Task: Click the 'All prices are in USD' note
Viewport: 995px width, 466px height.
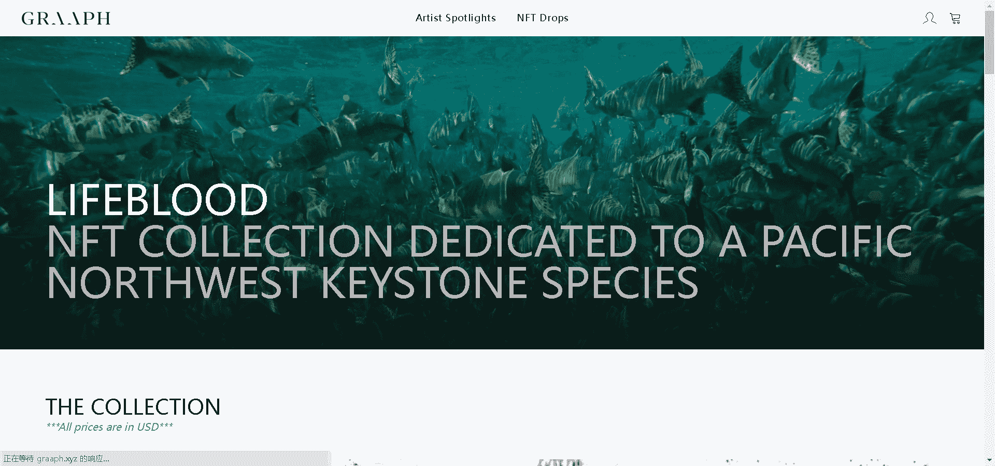Action: coord(109,427)
